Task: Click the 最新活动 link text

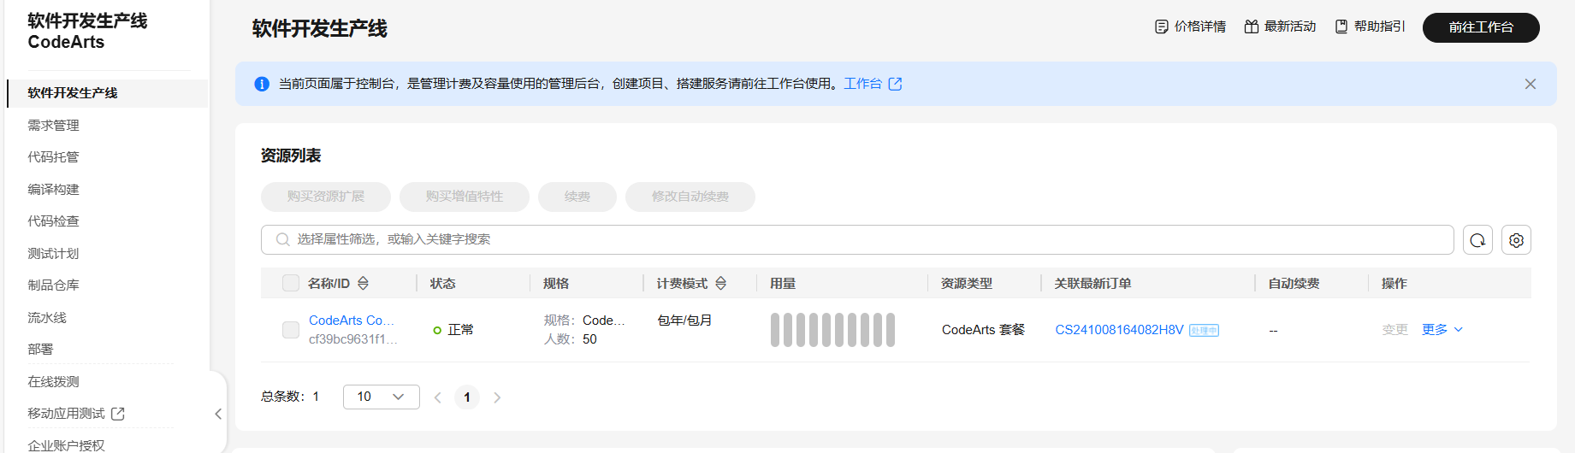Action: (1290, 26)
